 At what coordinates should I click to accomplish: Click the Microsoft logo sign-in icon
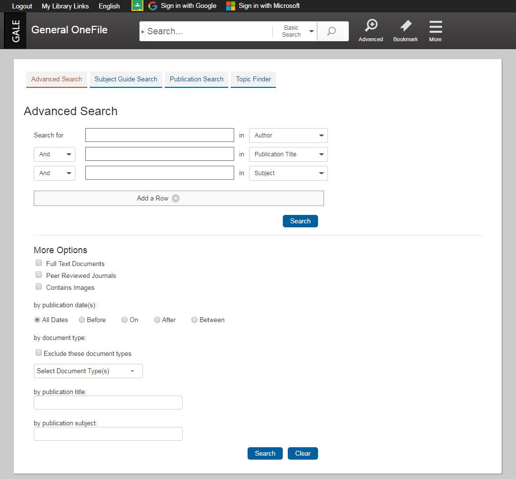click(x=231, y=6)
